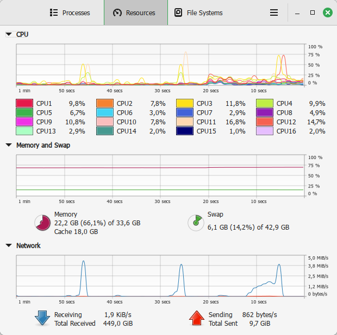Change the CPU1 color swatch

(x=24, y=103)
